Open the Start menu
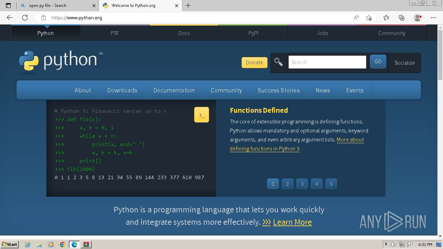Screen dimensions: 443x249 pos(9,245)
